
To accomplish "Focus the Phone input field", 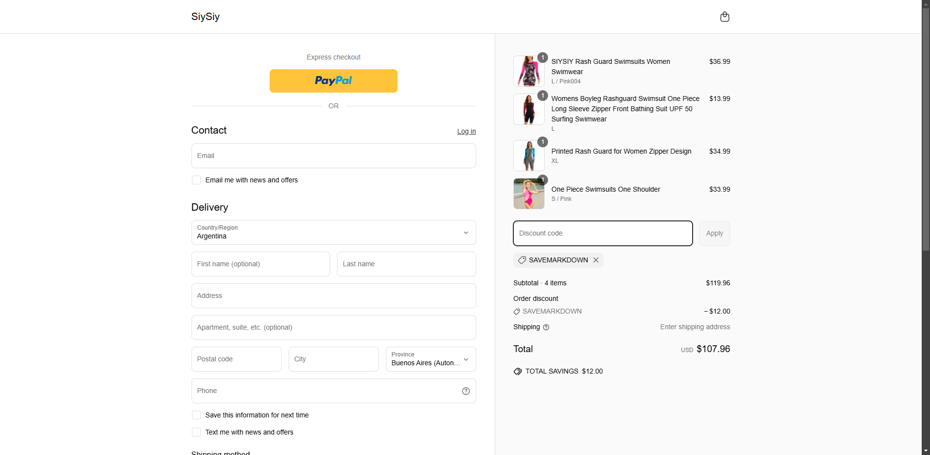I will click(334, 391).
